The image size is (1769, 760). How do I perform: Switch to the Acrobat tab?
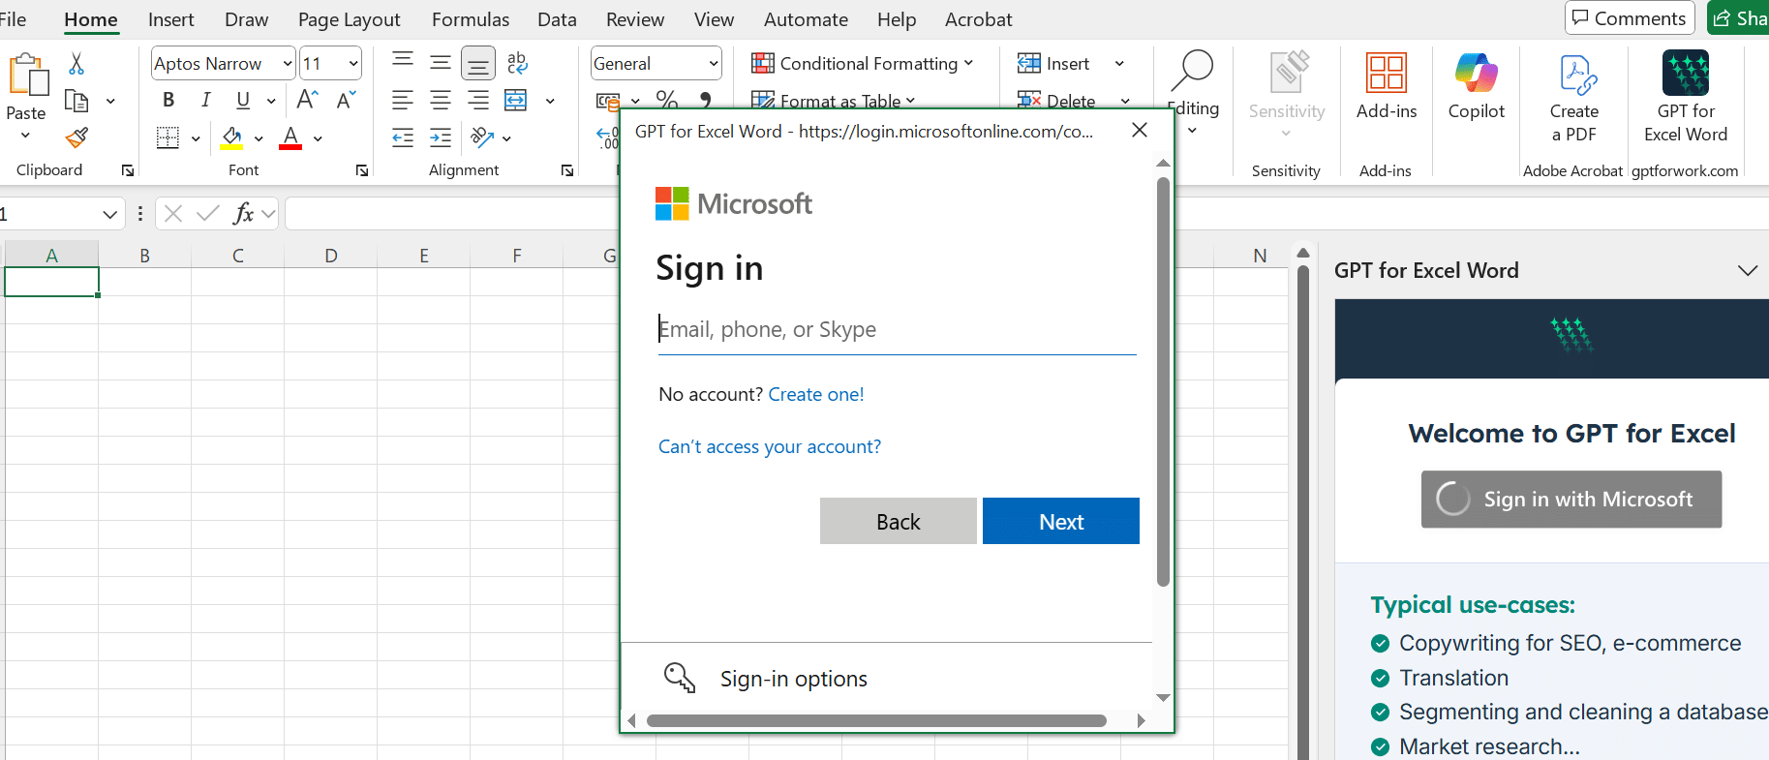coord(978,19)
